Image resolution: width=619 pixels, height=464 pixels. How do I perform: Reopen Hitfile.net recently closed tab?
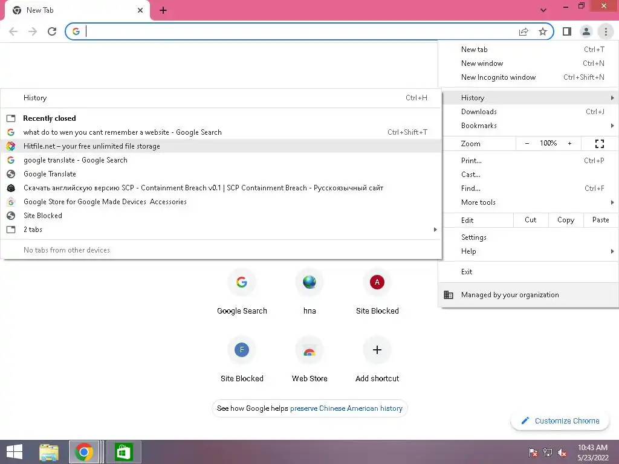click(221, 146)
